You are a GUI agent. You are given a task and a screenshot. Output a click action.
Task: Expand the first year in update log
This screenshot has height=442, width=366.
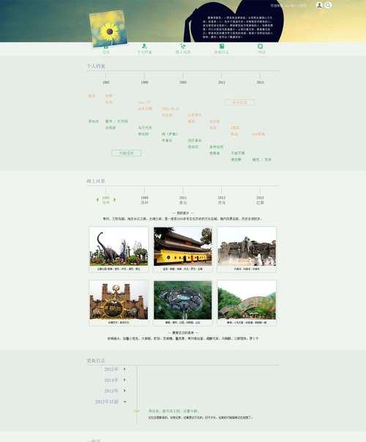click(124, 369)
